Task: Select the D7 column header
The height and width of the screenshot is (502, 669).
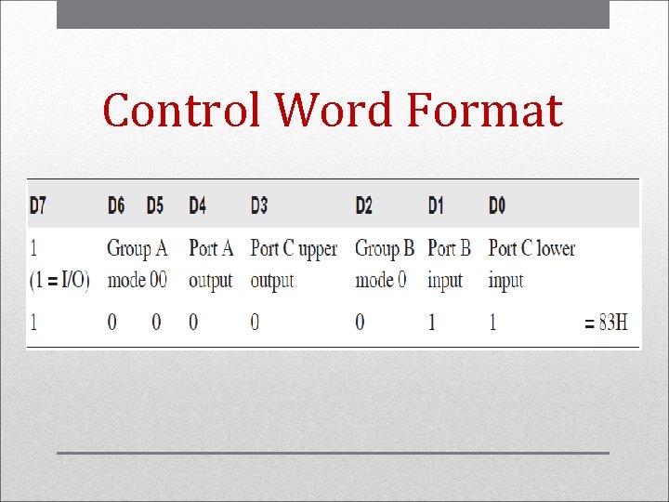Action: 37,205
